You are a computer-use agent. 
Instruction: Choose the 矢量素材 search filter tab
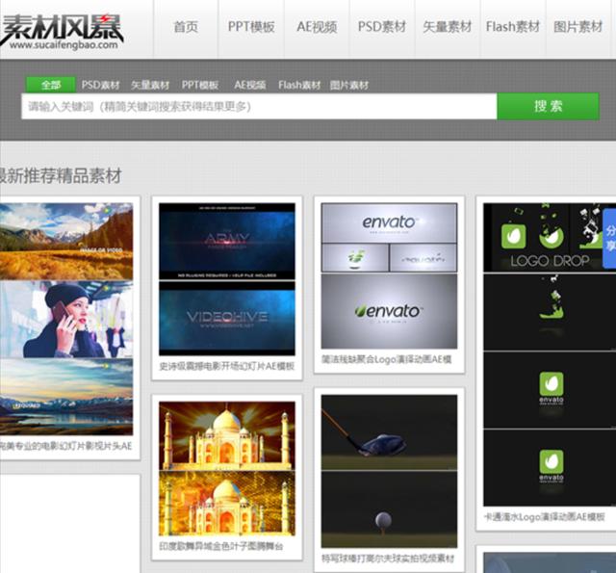point(150,85)
